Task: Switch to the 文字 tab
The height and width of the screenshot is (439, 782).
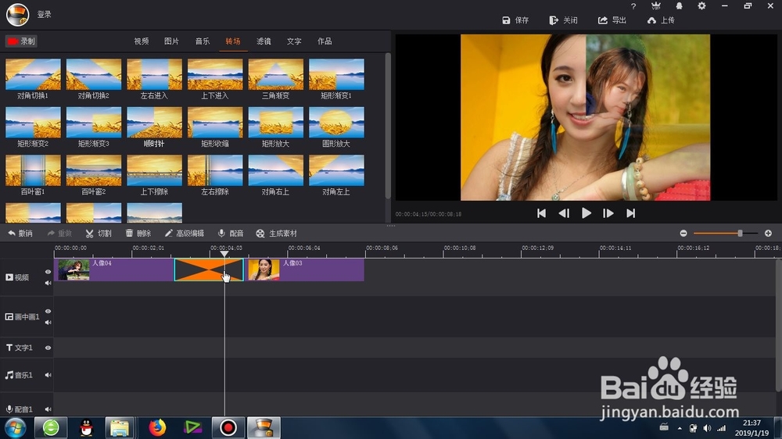Action: pyautogui.click(x=294, y=41)
